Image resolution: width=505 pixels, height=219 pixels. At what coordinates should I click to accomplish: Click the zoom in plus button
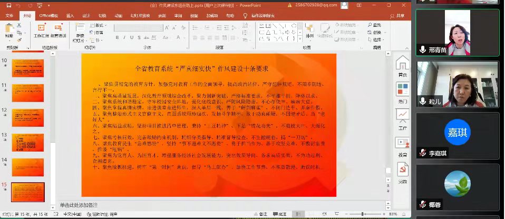pyautogui.click(x=384, y=214)
